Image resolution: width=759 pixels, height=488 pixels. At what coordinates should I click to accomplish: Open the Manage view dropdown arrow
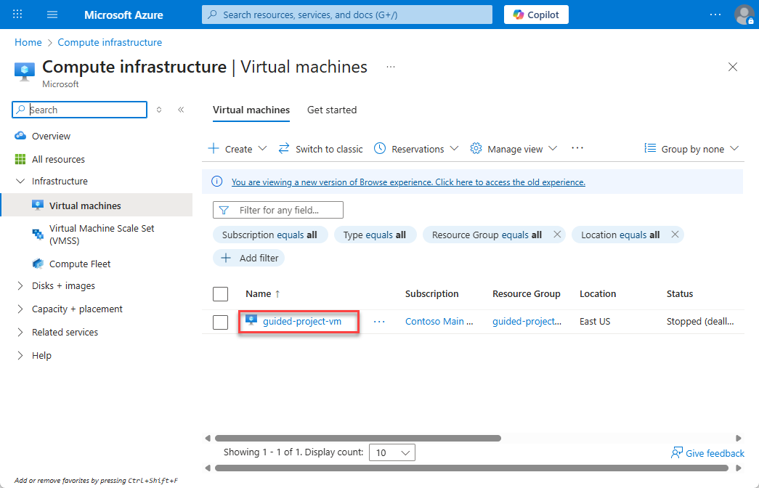tap(553, 148)
